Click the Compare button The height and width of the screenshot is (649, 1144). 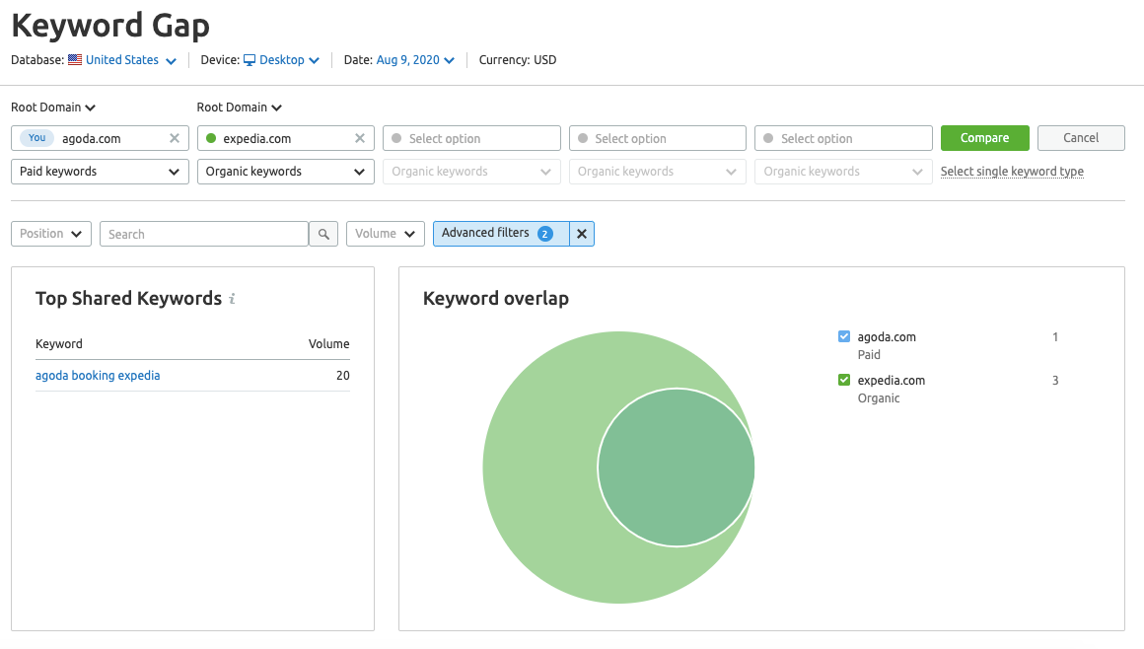tap(985, 138)
